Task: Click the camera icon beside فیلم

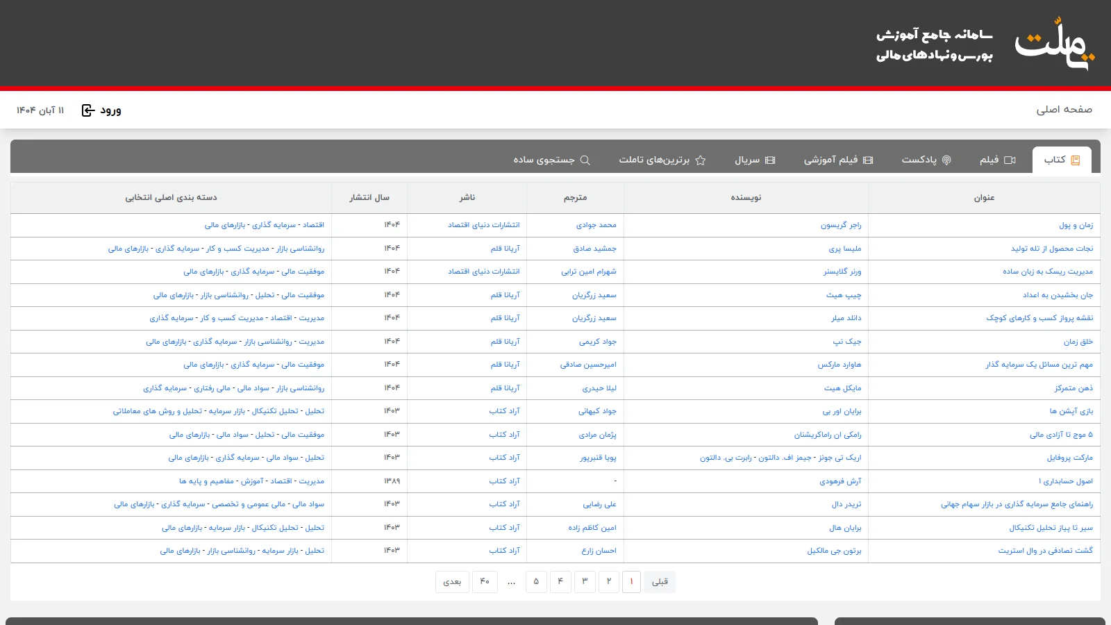Action: pyautogui.click(x=1010, y=160)
